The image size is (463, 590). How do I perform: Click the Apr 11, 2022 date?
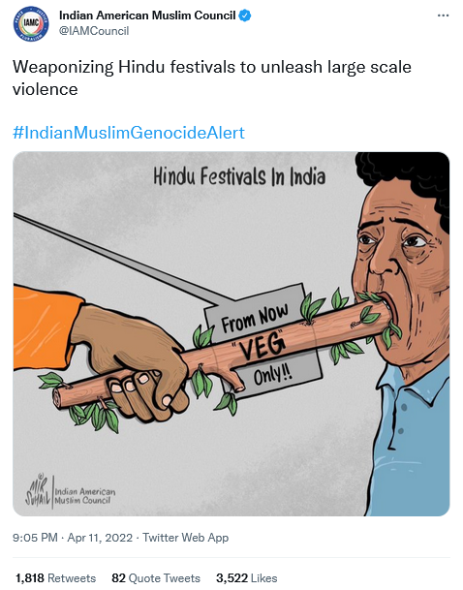pos(100,538)
